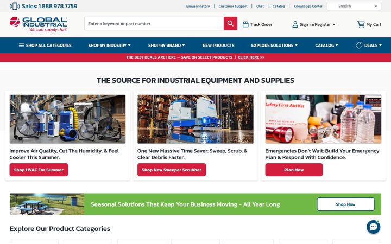The height and width of the screenshot is (244, 391).
Task: Click the Deals price tag icon
Action: pos(359,45)
